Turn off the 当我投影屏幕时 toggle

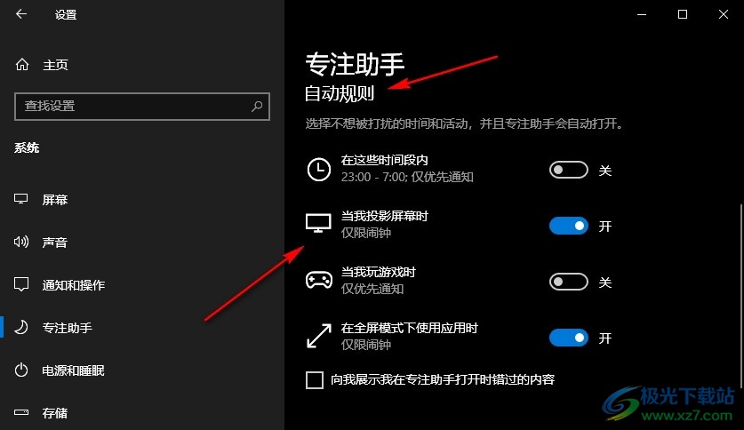pos(568,226)
